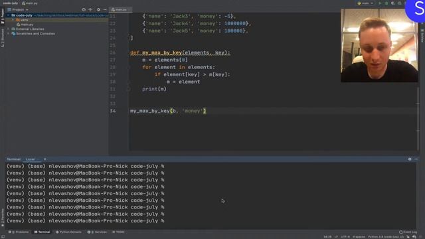Open Problems tool window
The height and width of the screenshot is (239, 425).
(19, 232)
